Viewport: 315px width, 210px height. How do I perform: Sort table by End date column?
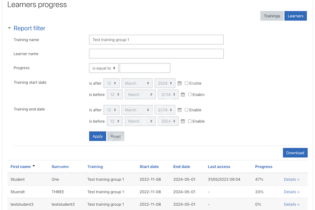click(x=182, y=167)
